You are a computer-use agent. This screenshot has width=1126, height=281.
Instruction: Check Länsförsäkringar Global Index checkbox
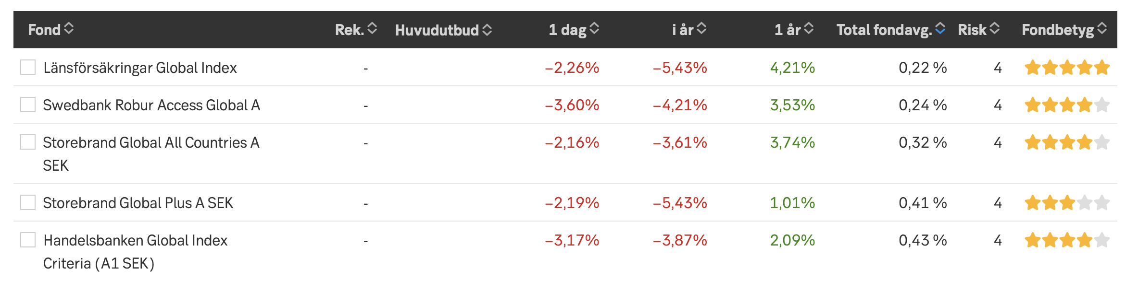[28, 68]
